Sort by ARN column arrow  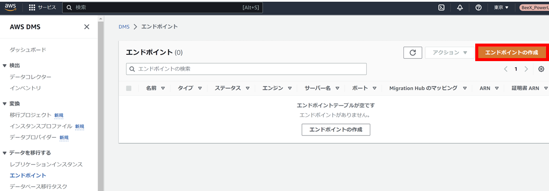point(497,88)
